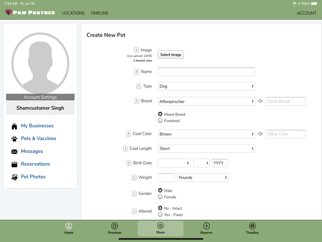Tap the Reserve plus icon in bottom bar
Viewport: 322px width, 242px height.
206,226
